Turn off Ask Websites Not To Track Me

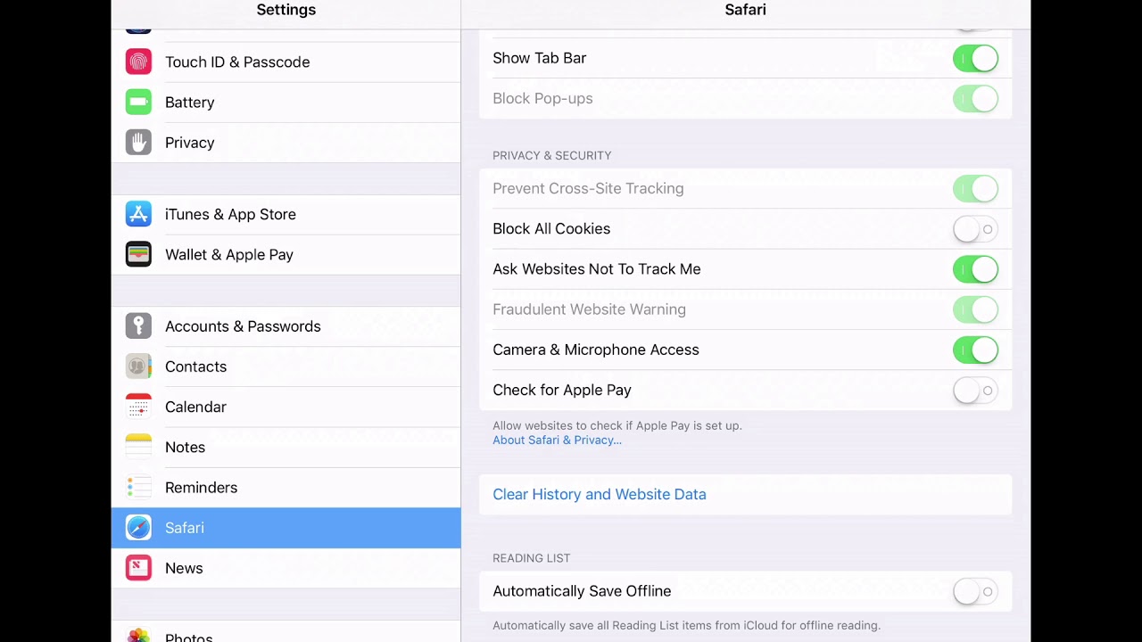click(x=975, y=268)
